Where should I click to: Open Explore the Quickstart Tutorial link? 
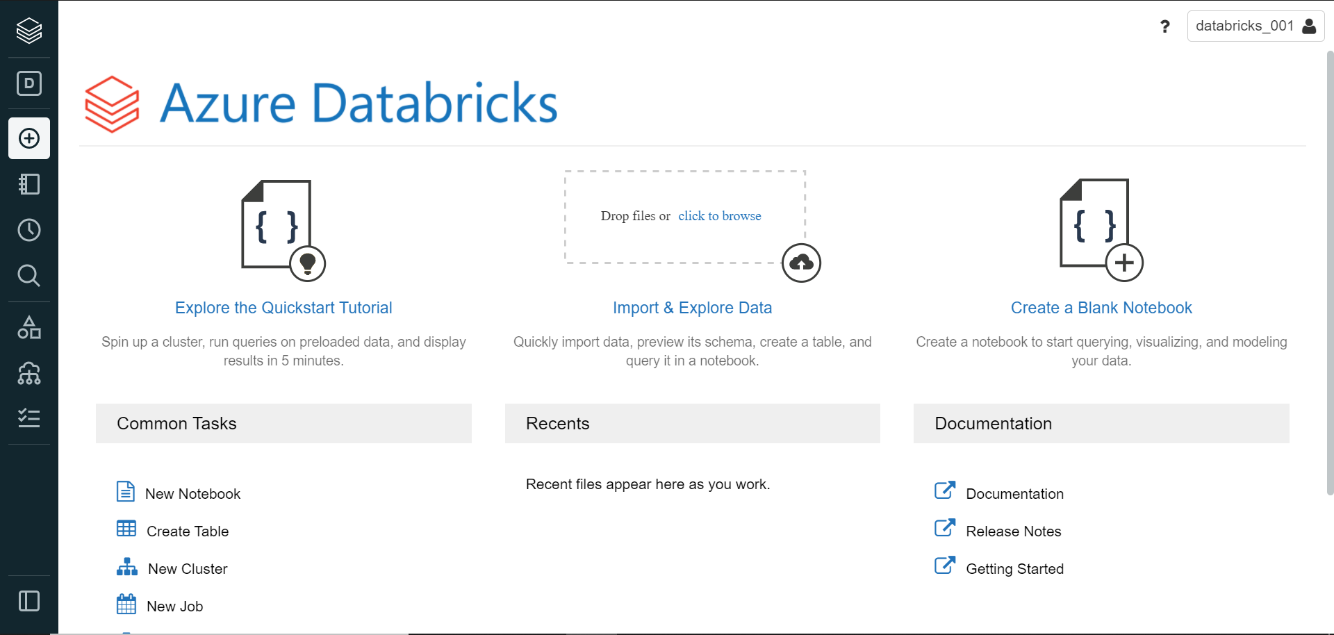pyautogui.click(x=283, y=308)
